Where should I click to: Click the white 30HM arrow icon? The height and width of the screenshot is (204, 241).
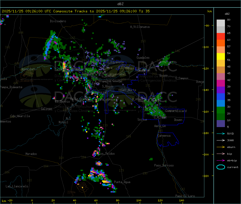tap(221, 140)
